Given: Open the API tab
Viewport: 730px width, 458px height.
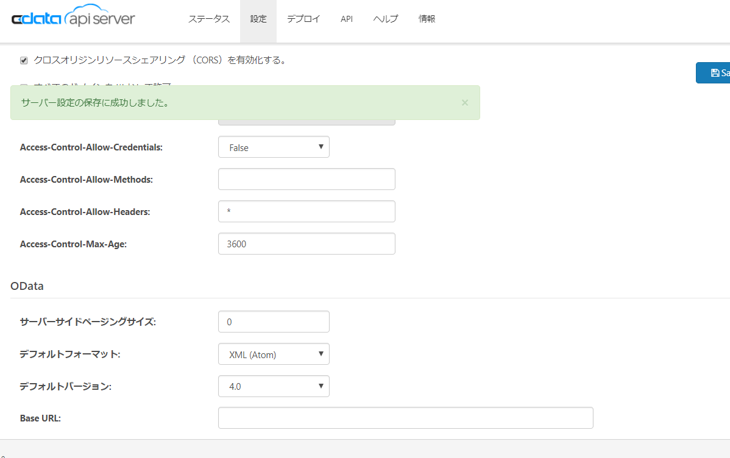Looking at the screenshot, I should 346,19.
